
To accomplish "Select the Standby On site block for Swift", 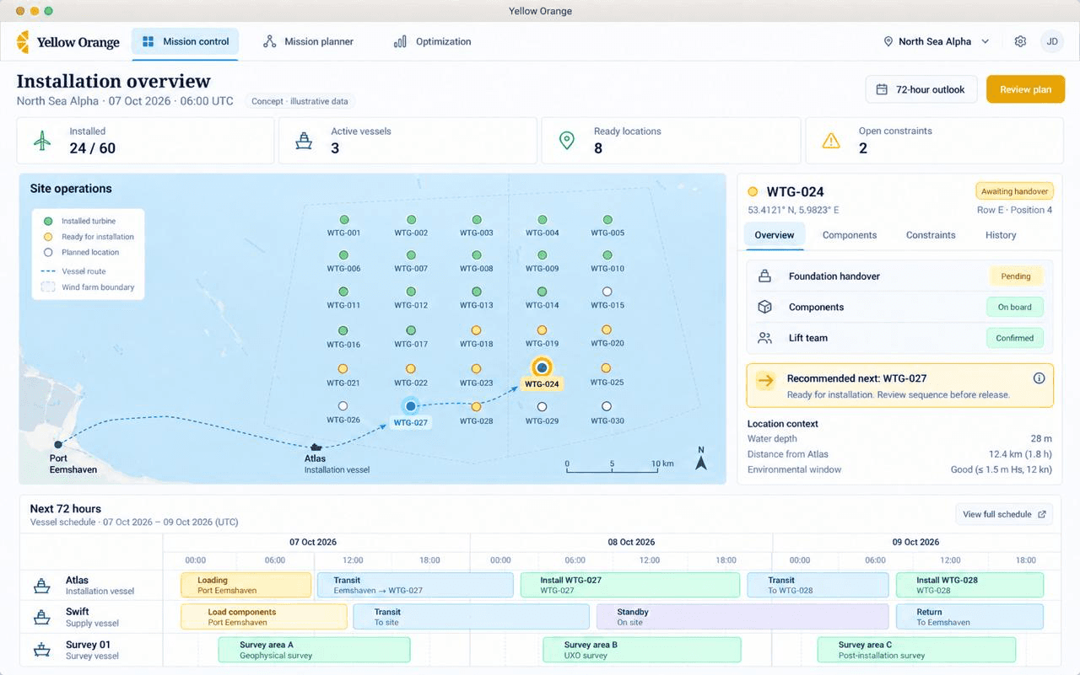I will 742,617.
